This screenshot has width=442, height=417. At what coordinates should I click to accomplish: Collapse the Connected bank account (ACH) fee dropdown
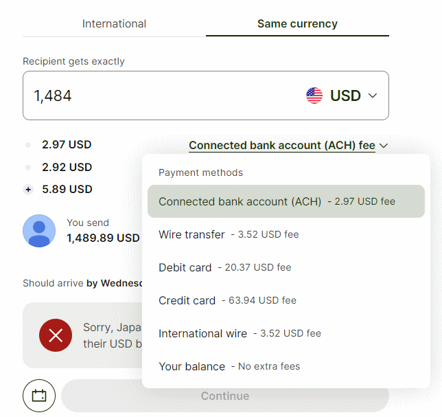coord(282,146)
